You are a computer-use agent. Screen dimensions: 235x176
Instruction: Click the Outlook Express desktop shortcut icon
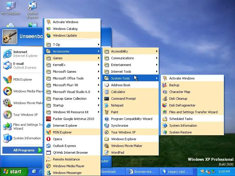coord(33,6)
